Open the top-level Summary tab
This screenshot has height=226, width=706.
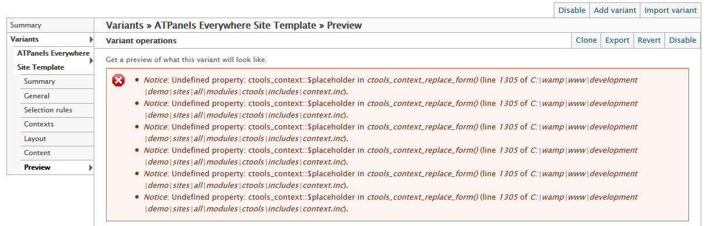tap(50, 25)
